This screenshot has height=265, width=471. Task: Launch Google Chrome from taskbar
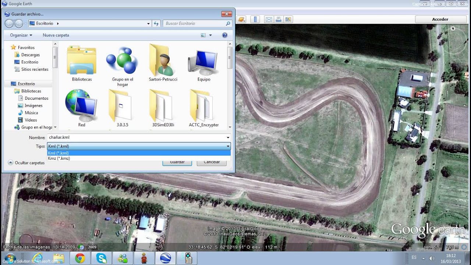[80, 258]
